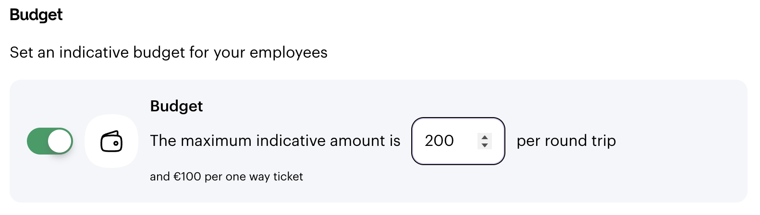Click the white rounded tile behind the wallet
This screenshot has height=215, width=760.
[x=111, y=141]
